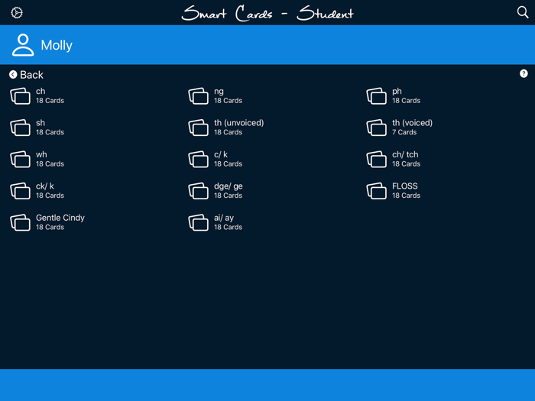Select the 'dge/ ge' deck title

click(x=229, y=187)
